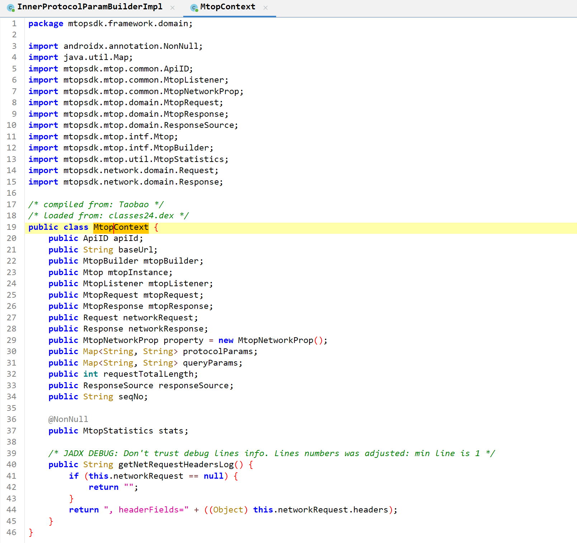Click the class icon on InnerProtocolParamBuilderImpl tab
The image size is (577, 543).
click(x=11, y=8)
